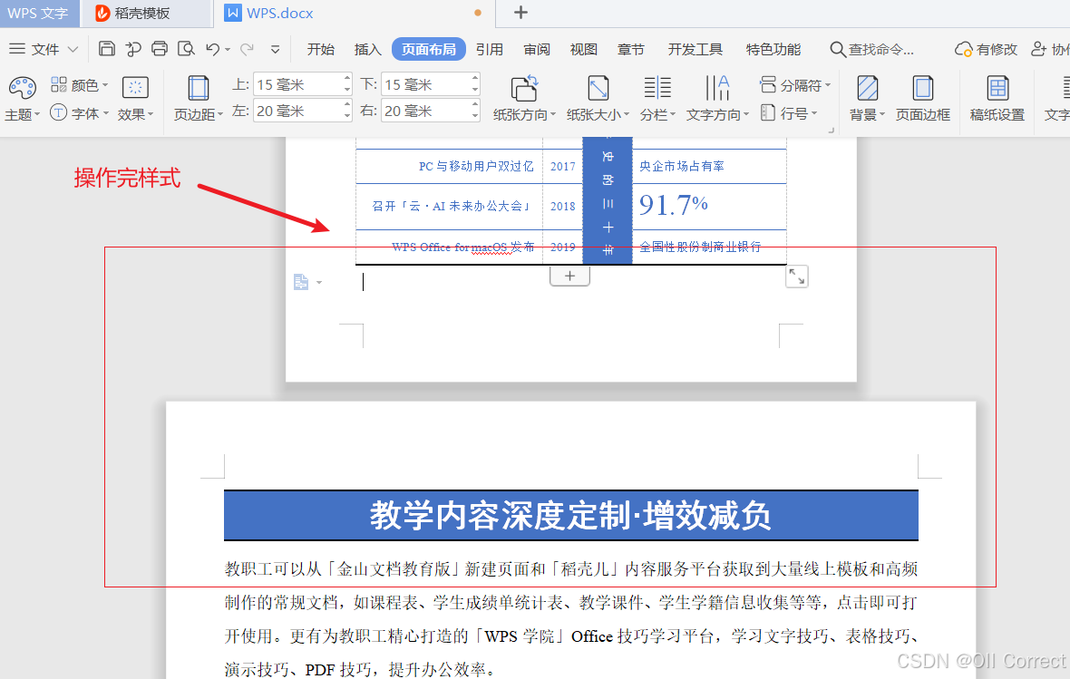The height and width of the screenshot is (679, 1070).
Task: Click the 页面边框 page border button
Action: pos(922,98)
